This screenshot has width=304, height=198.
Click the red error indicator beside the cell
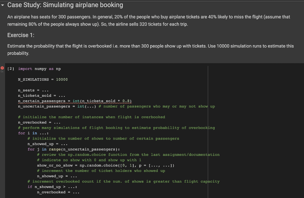(2, 68)
